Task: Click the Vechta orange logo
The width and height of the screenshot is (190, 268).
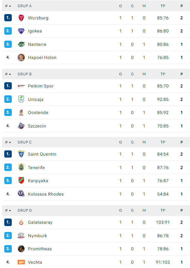Action: coord(21,262)
